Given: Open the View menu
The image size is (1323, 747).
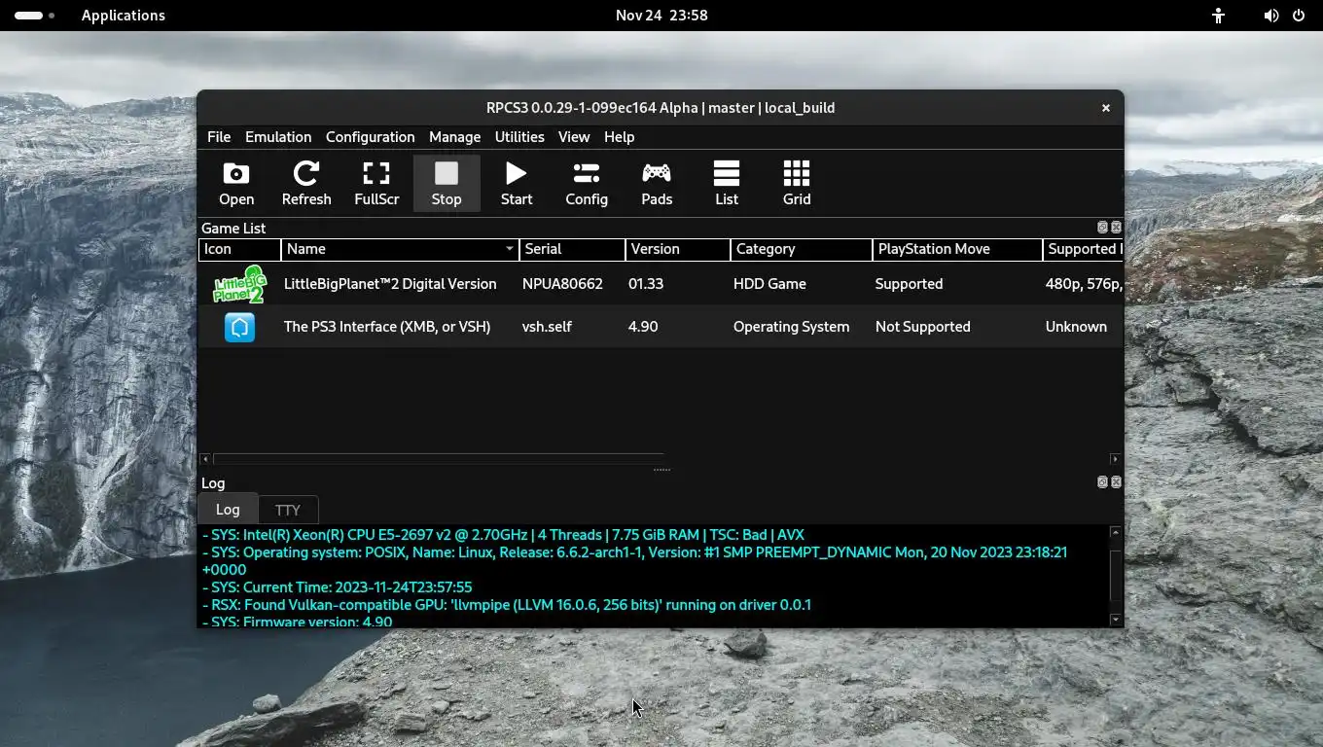Looking at the screenshot, I should click(x=574, y=137).
